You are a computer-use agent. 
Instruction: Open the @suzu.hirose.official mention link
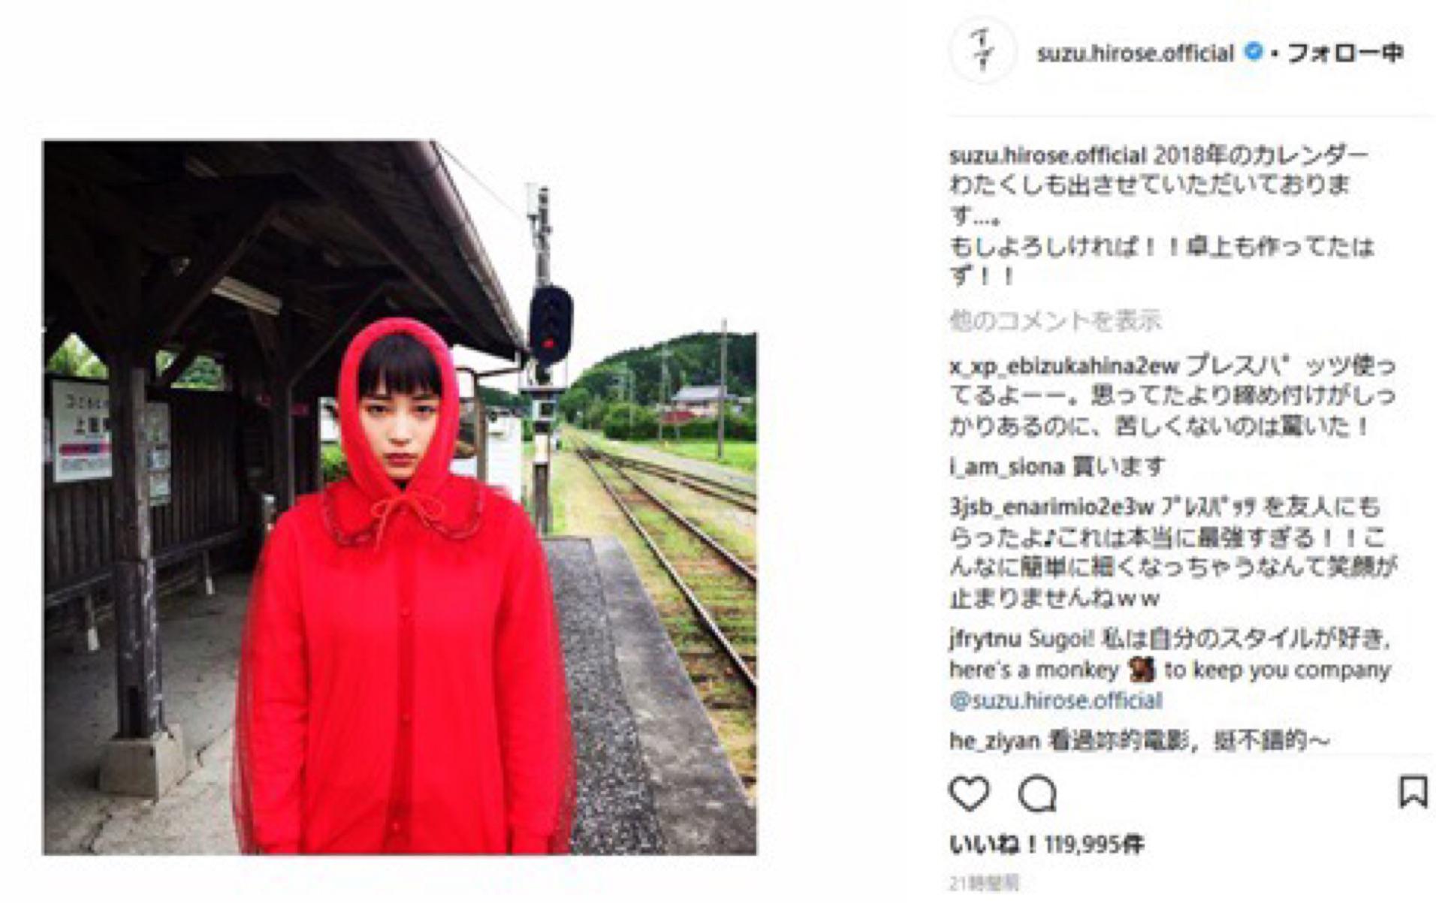[1055, 701]
